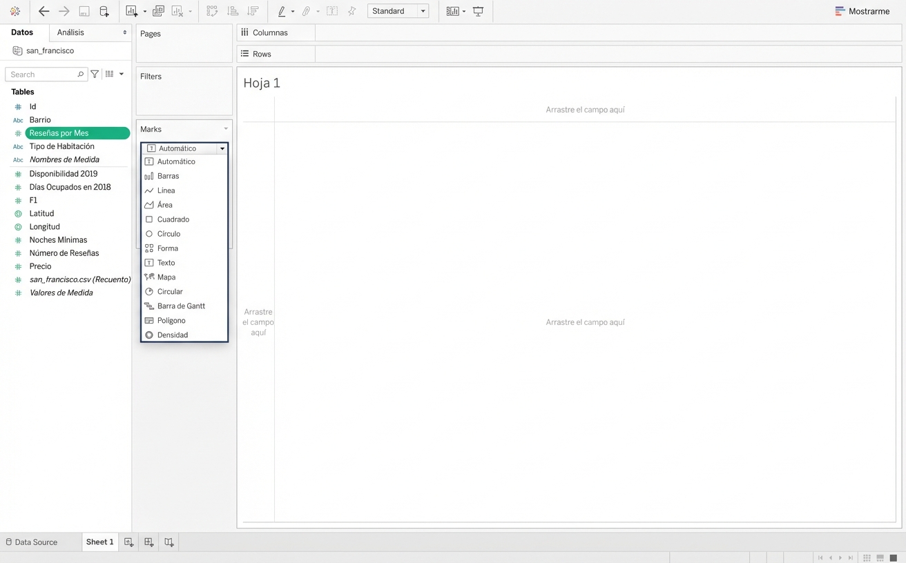Image resolution: width=906 pixels, height=563 pixels.
Task: Choose Mapa from mark type list
Action: [x=166, y=277]
